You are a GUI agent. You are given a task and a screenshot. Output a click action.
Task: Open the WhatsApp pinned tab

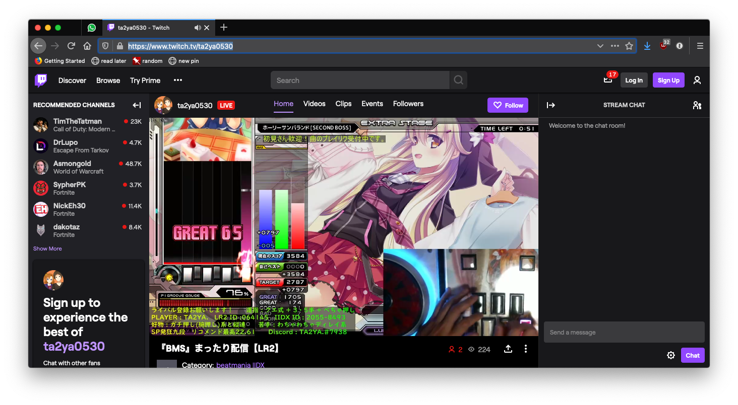click(92, 28)
